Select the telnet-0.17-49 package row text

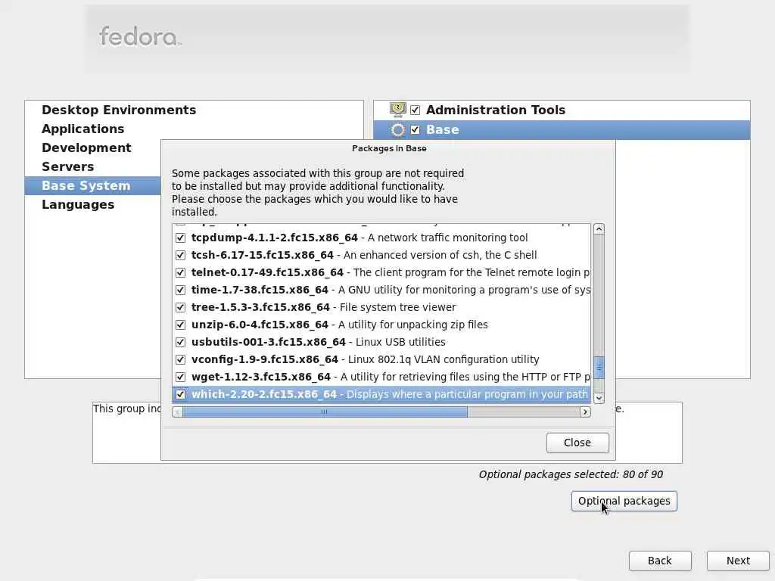point(391,272)
